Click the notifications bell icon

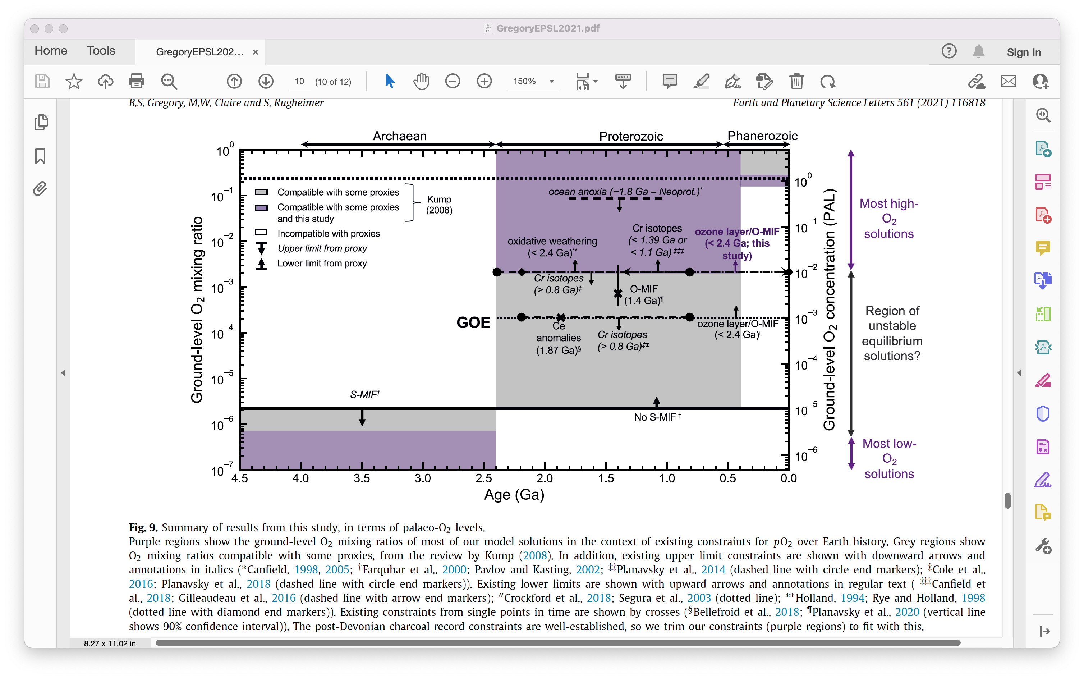(x=978, y=51)
